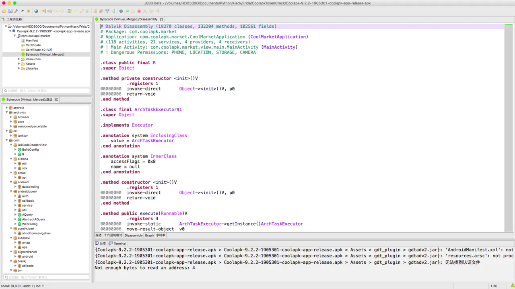Click the yellow pause debug icon
This screenshot has height=289, width=515.
tap(133, 11)
